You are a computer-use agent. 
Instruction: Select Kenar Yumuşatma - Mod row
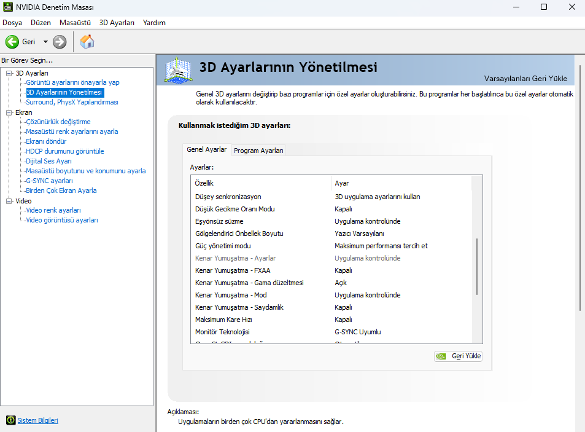(331, 295)
